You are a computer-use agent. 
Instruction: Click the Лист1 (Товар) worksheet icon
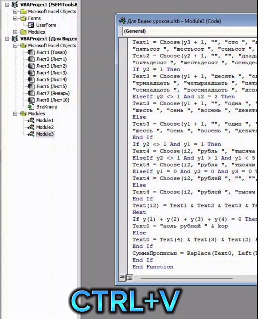pos(31,52)
